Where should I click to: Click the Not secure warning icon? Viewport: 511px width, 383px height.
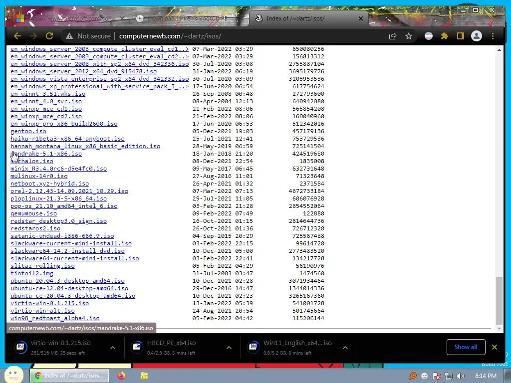pos(69,36)
